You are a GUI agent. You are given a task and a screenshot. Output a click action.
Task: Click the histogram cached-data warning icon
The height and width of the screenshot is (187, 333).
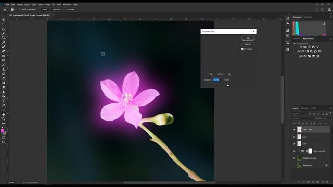click(324, 24)
